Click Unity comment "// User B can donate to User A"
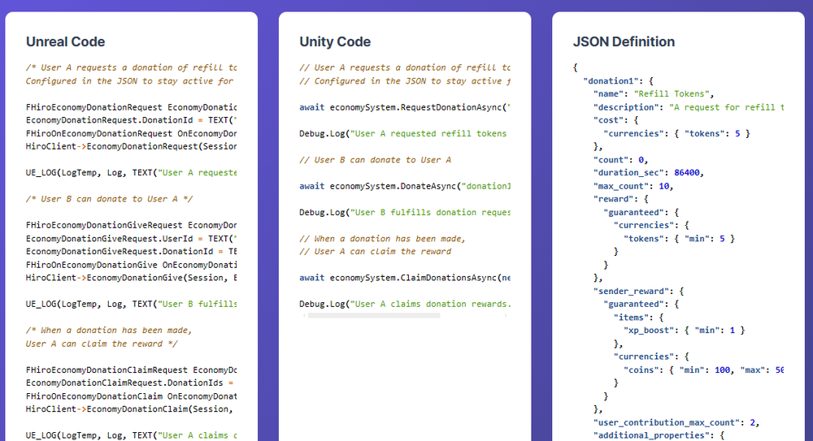The height and width of the screenshot is (441, 813). 376,160
